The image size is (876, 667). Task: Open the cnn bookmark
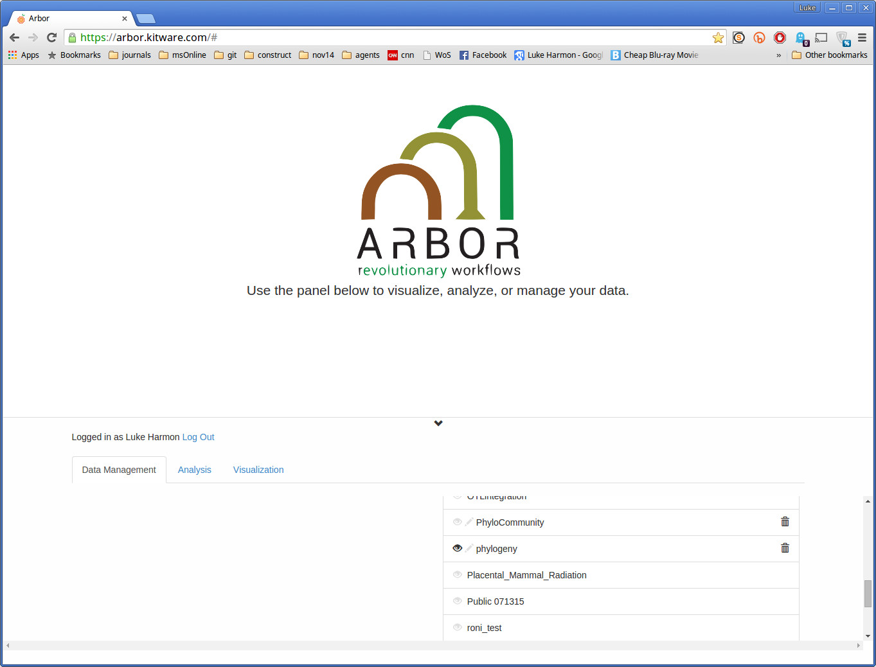(401, 55)
